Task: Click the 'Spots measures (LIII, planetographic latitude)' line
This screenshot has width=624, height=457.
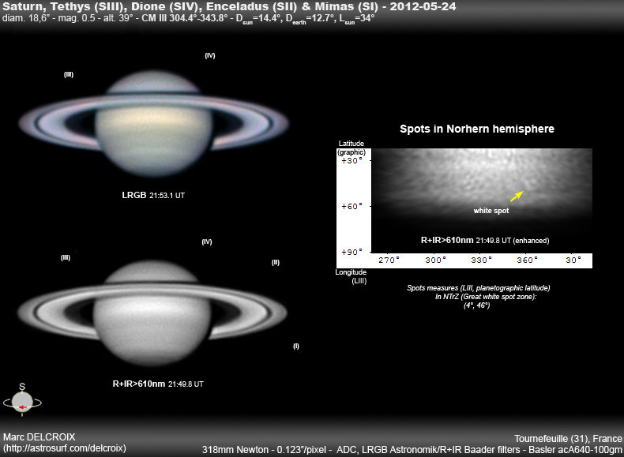Action: point(479,287)
